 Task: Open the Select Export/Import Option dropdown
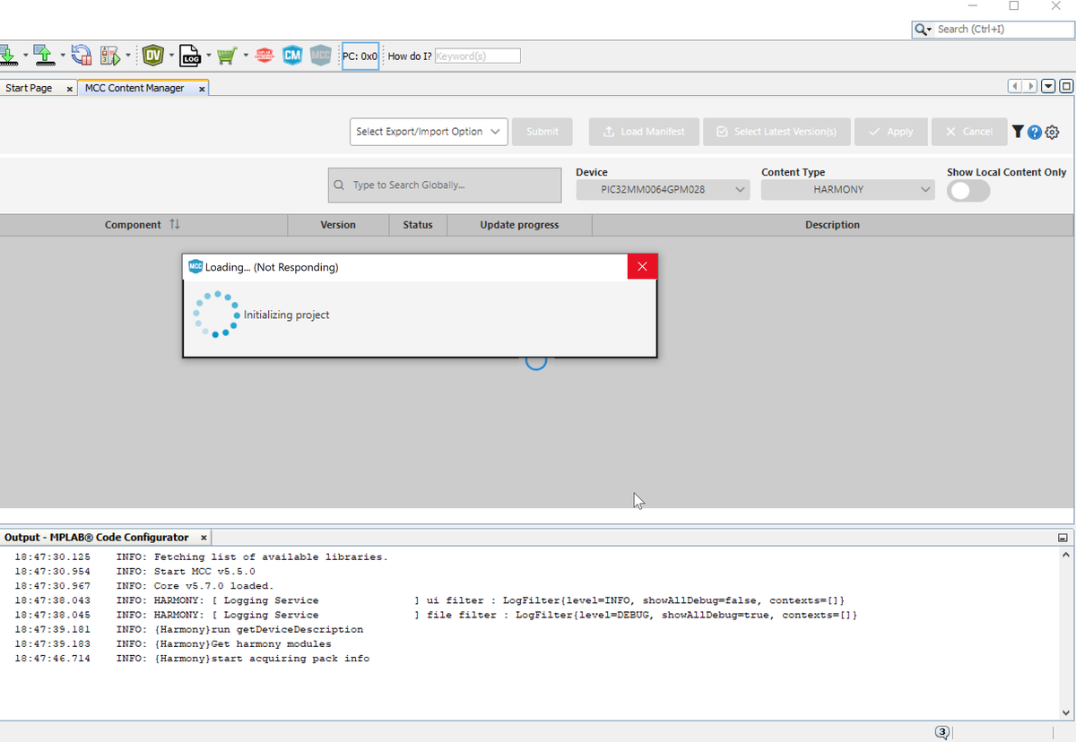tap(429, 132)
